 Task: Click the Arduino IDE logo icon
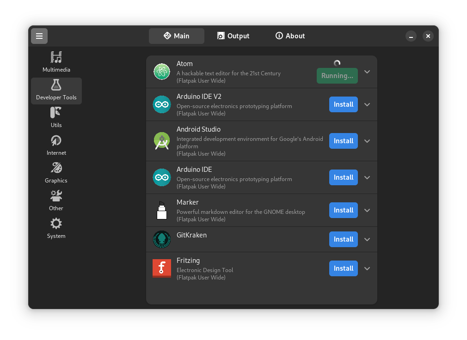coord(162,177)
